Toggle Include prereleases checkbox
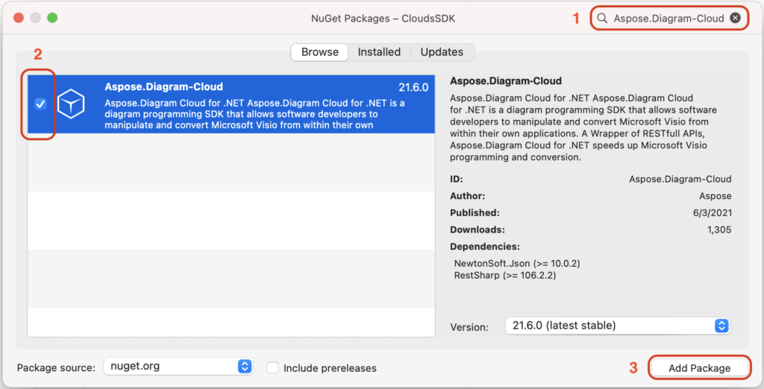The width and height of the screenshot is (764, 389). [273, 367]
